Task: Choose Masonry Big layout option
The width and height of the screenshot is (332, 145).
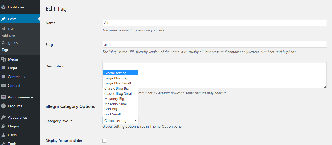Action: coord(114,99)
